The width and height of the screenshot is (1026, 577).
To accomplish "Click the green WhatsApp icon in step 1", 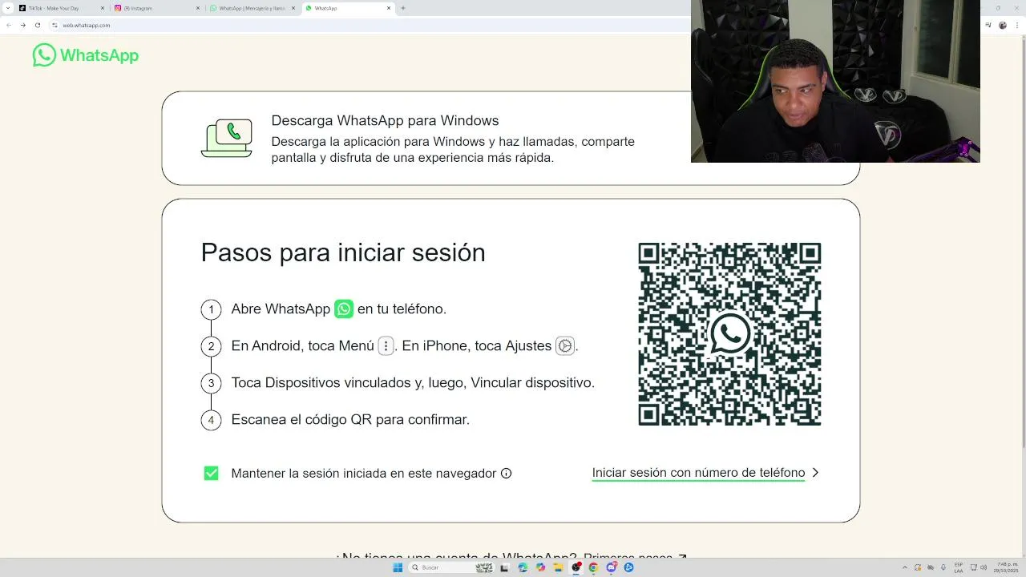I will pos(344,309).
